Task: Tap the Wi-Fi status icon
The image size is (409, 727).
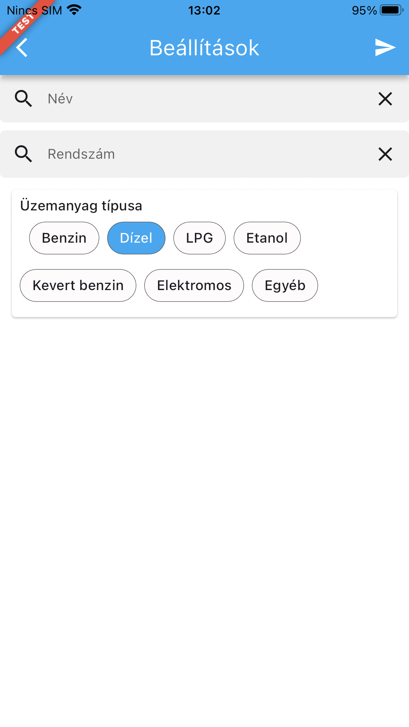Action: (74, 10)
